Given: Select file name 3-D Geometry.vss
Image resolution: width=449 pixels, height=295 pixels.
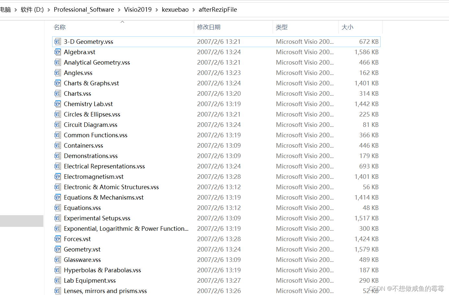Looking at the screenshot, I should tap(89, 42).
